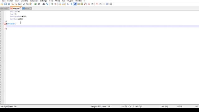Toggle the Function List toolbar icon

(86, 4)
